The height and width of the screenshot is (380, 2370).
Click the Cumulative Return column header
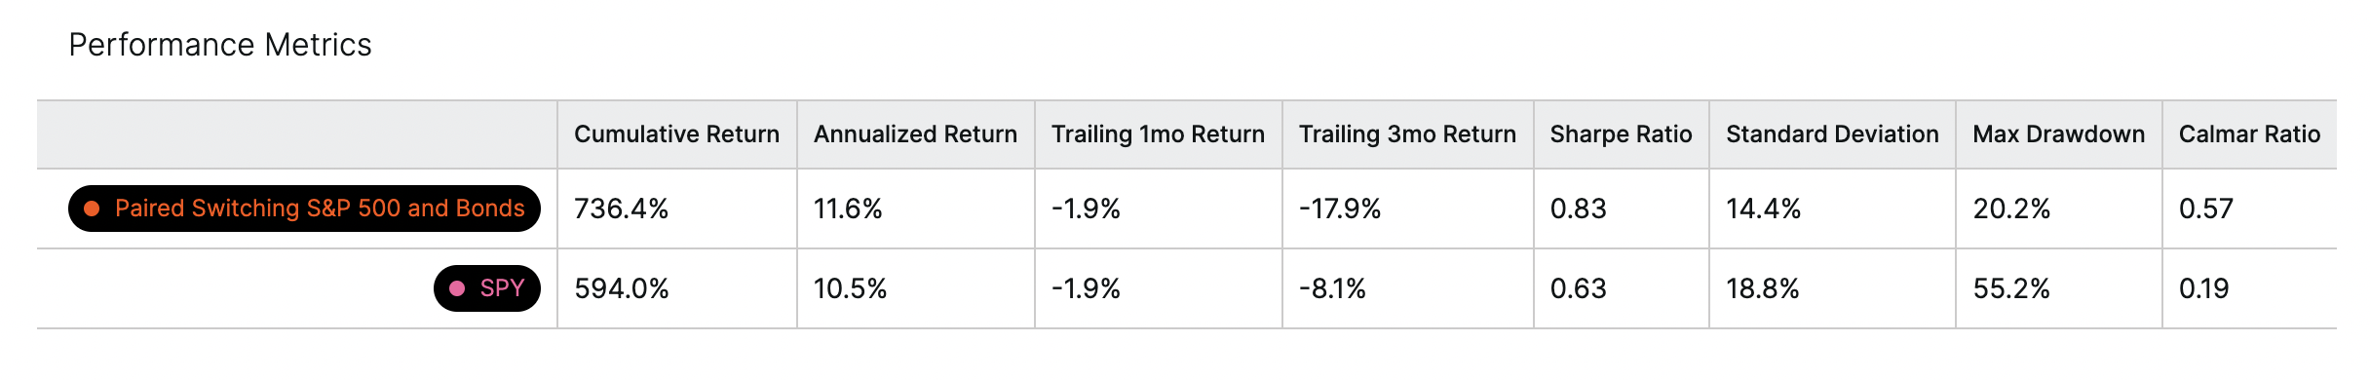[x=676, y=134]
